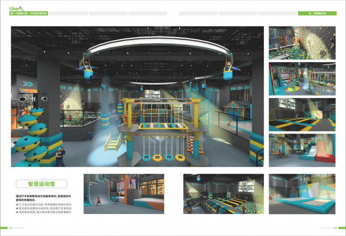Click the bold description paragraph under the title
346x236 pixels.
point(46,198)
